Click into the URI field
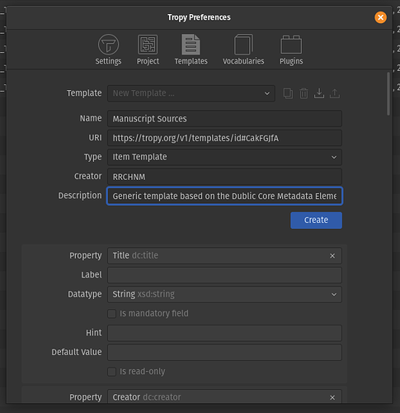400x413 pixels. pyautogui.click(x=224, y=138)
